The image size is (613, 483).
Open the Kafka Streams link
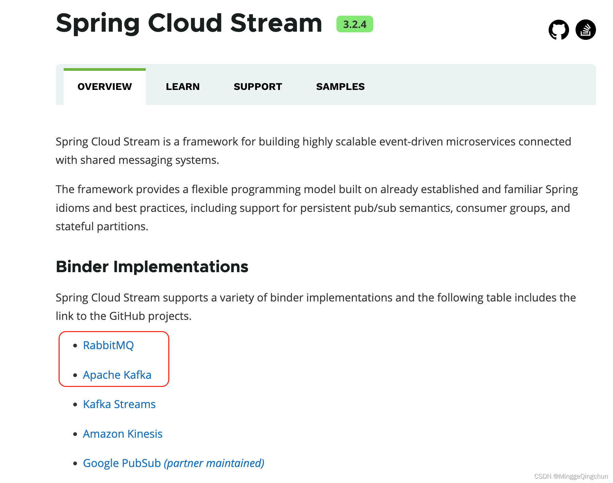point(119,404)
